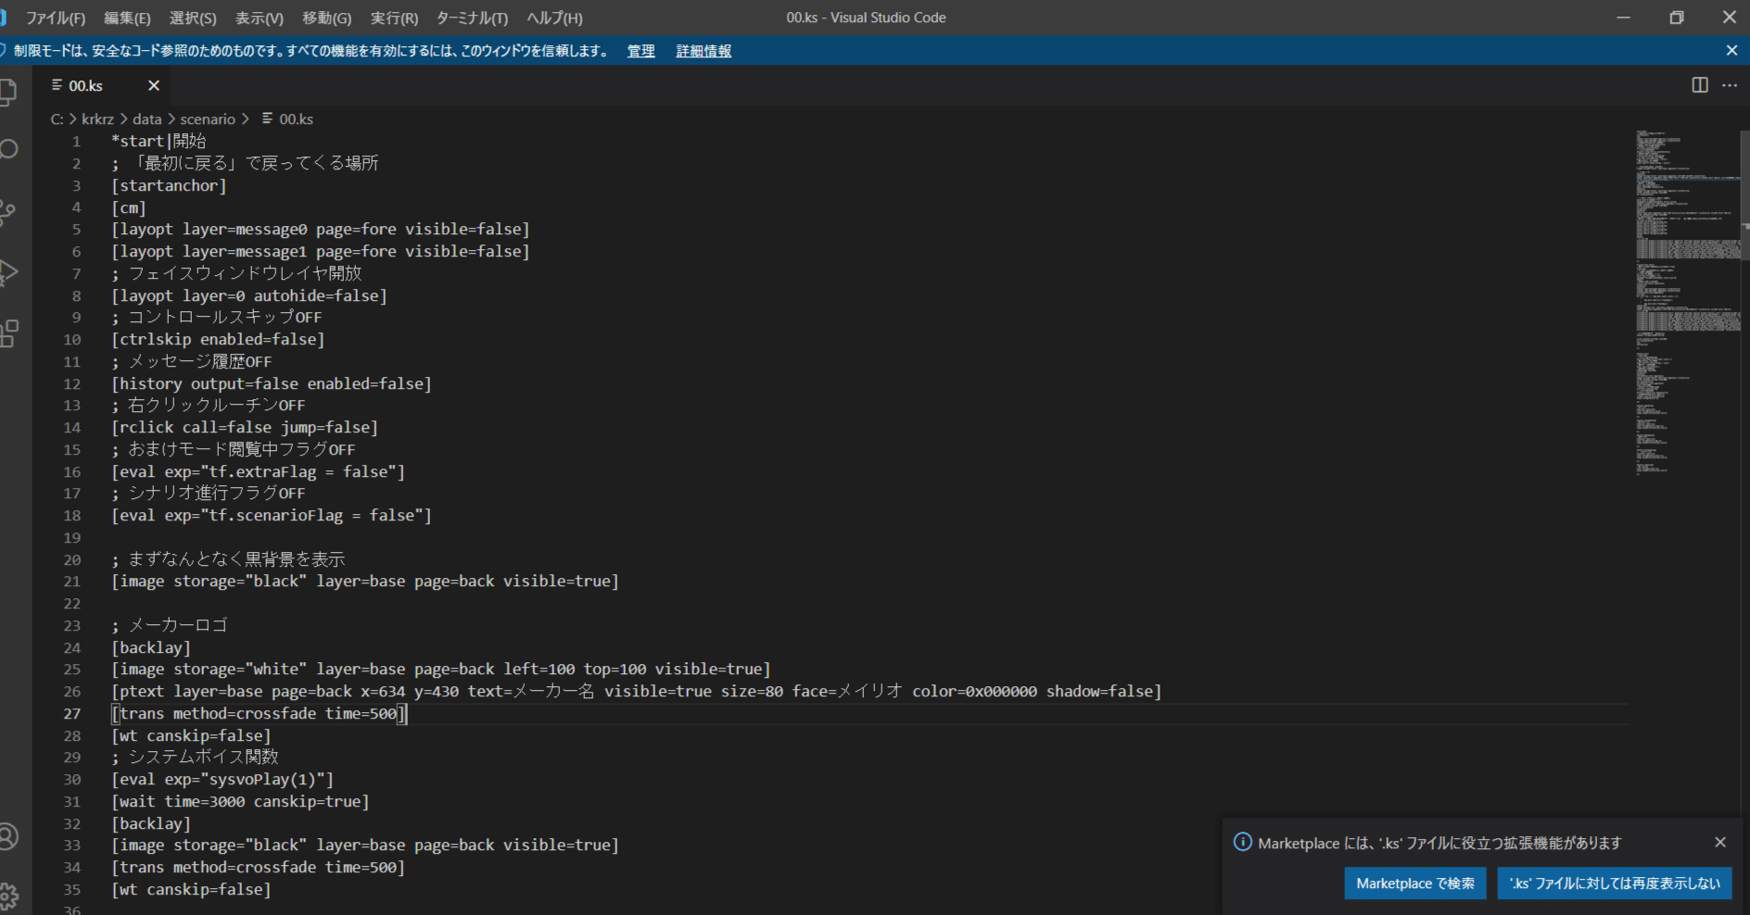Click '; 右クリックルーチンOFF' comment line
Viewport: 1750px width, 915px height.
(209, 405)
